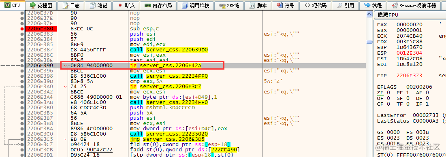Image resolution: width=446 pixels, height=157 pixels.
Task: Select the 'je server_css.2206E42A' instruction
Action: tap(166, 66)
